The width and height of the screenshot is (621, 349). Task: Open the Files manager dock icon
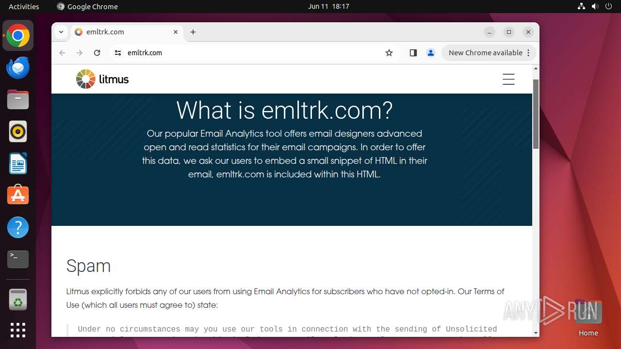click(18, 100)
